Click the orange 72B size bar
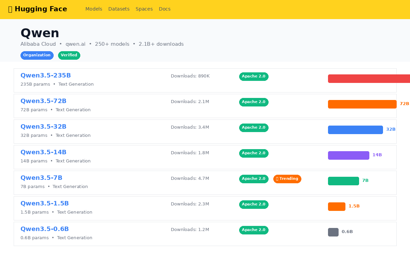 pyautogui.click(x=362, y=104)
